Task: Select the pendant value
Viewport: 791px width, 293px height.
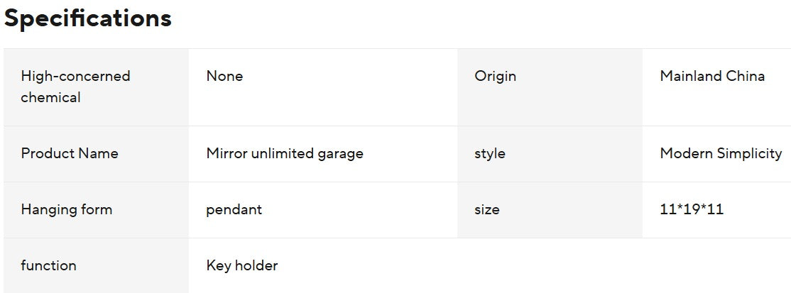Action: (x=234, y=209)
